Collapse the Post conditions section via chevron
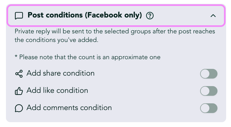The image size is (231, 127). 213,16
